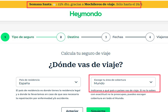Go to the Destino step label
The width and height of the screenshot is (168, 112).
73,37
